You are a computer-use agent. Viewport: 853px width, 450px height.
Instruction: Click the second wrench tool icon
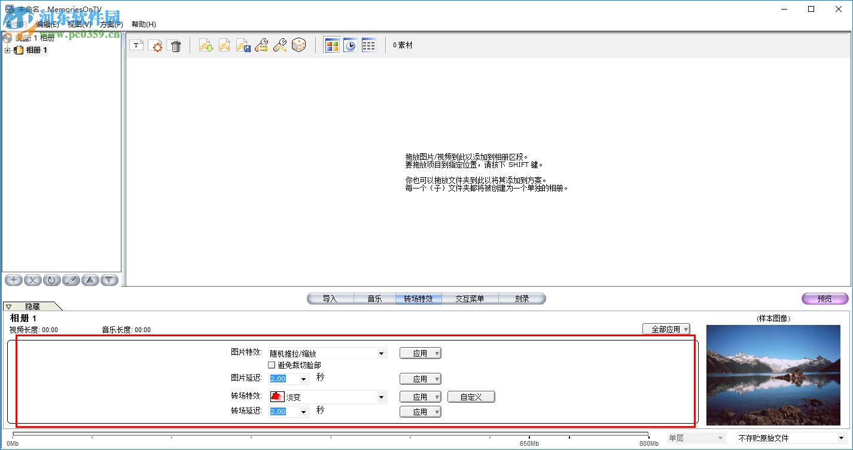[280, 45]
